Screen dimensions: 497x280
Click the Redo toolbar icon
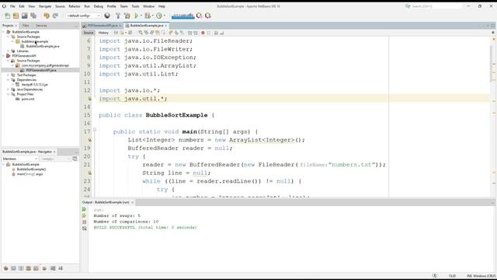click(x=55, y=16)
